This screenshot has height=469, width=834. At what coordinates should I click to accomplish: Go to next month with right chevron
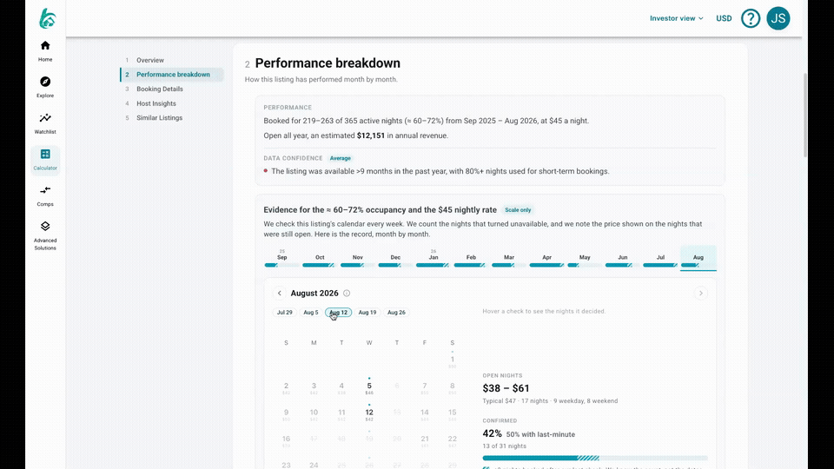click(x=700, y=293)
